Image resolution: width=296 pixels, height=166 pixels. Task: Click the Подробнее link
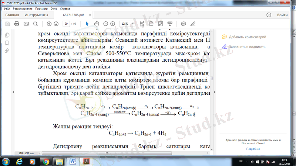(253, 149)
